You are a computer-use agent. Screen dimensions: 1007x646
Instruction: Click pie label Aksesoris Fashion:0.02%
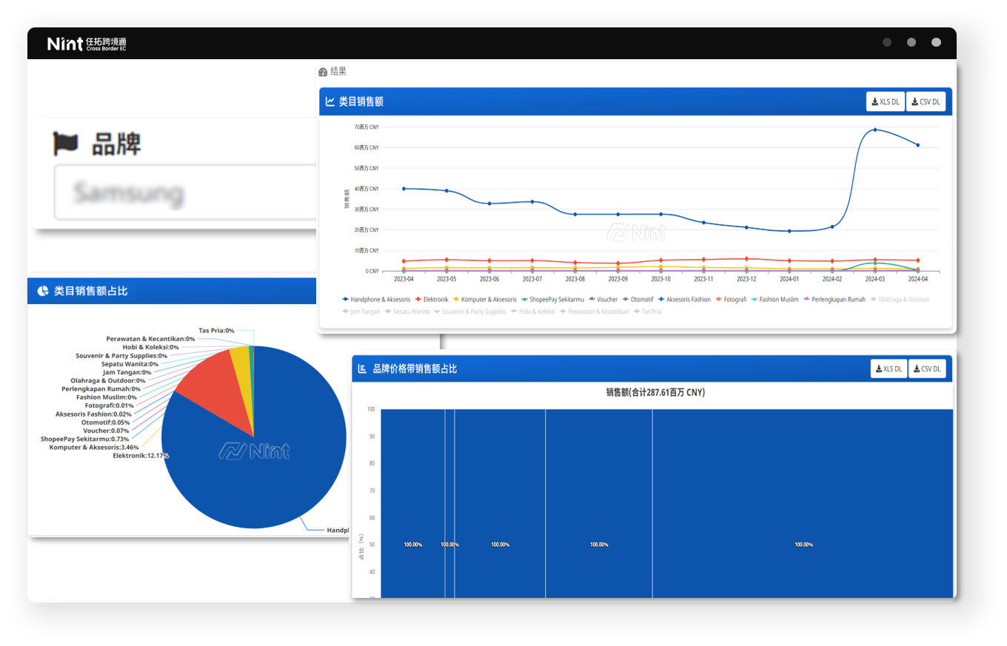tap(93, 414)
